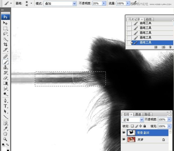This screenshot has width=174, height=151.
Task: Open Layers panel options menu
Action: pyautogui.click(x=170, y=115)
